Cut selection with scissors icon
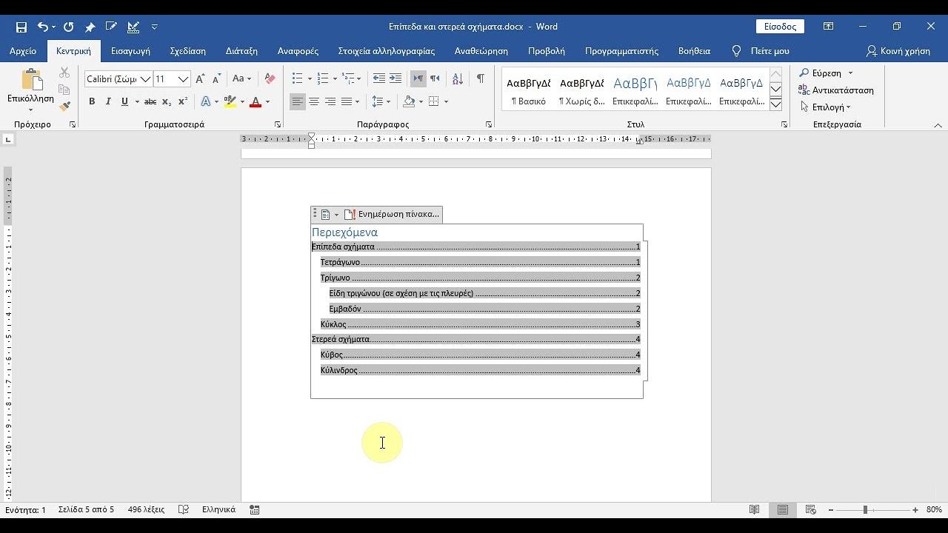This screenshot has width=948, height=533. click(64, 73)
